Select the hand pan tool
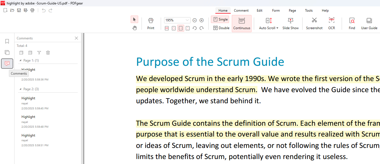Viewport: 380px width, 164px height. [135, 28]
